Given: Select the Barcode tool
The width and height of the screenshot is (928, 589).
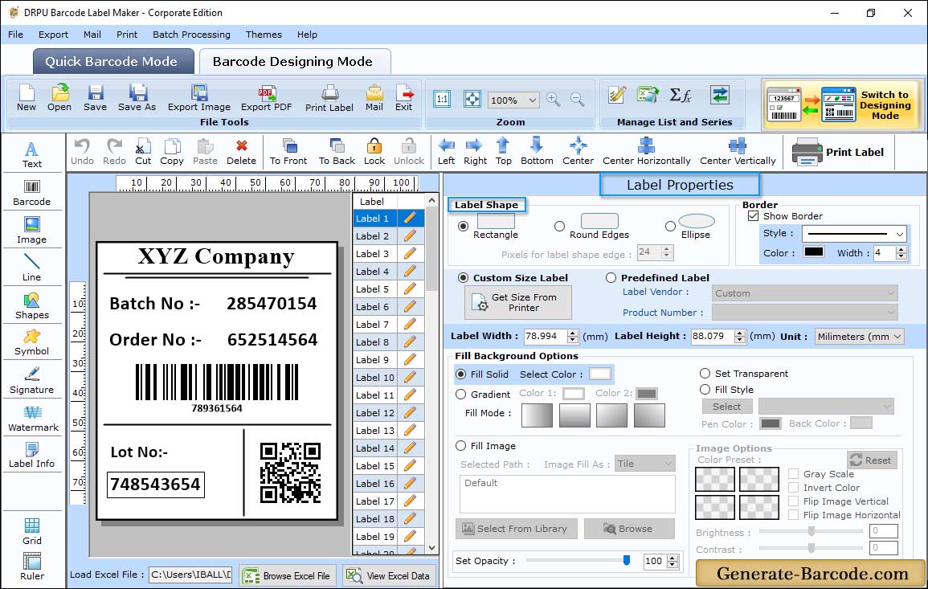Looking at the screenshot, I should [32, 193].
